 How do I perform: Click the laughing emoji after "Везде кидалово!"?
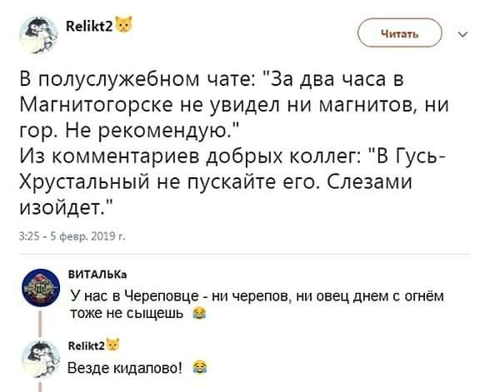tap(199, 365)
